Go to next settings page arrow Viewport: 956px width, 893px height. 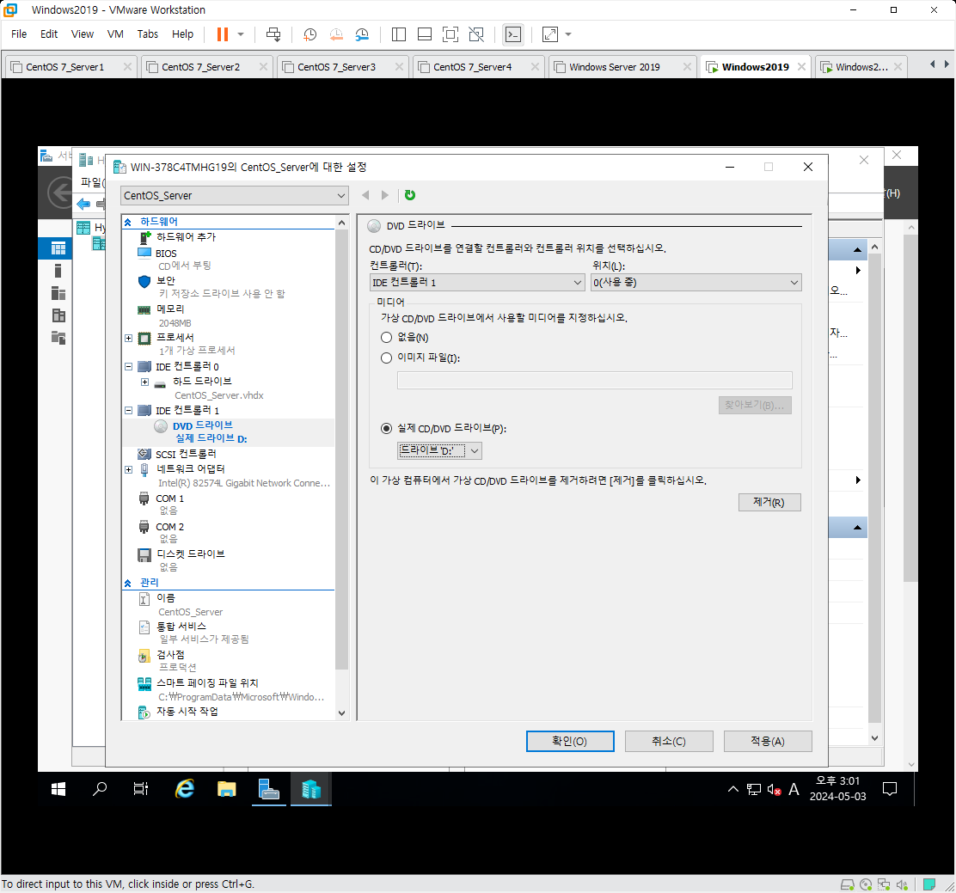tap(384, 195)
